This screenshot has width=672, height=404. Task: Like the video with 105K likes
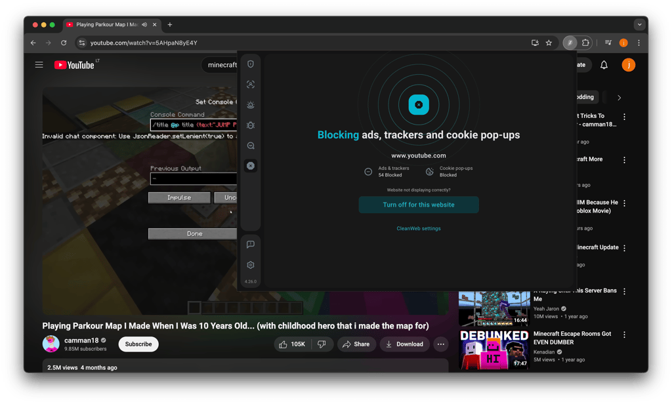click(x=292, y=344)
